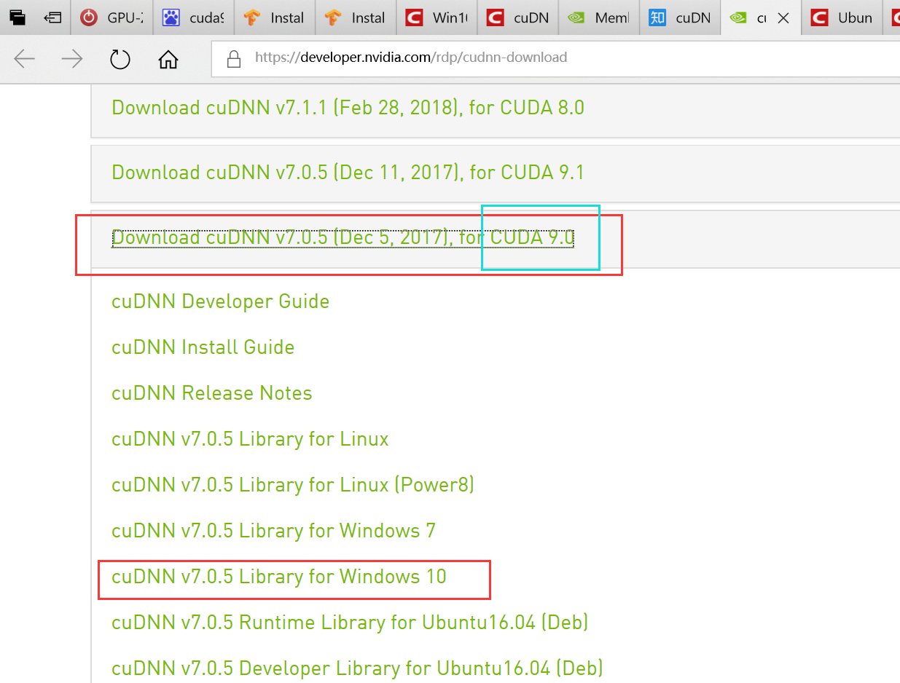The height and width of the screenshot is (683, 900).
Task: Download cuDNN Runtime Library for Ubuntu16.04 (Deb)
Action: pyautogui.click(x=350, y=623)
